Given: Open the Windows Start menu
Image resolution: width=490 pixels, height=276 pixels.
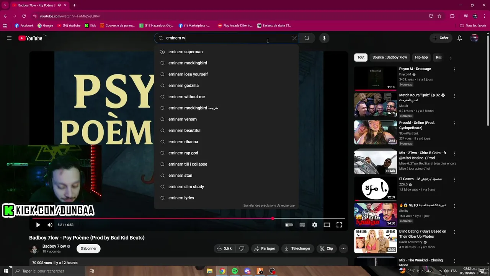Looking at the screenshot, I should click(6, 271).
